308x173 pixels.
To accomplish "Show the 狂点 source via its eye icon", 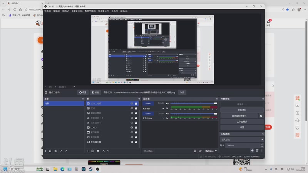I will (x=132, y=108).
